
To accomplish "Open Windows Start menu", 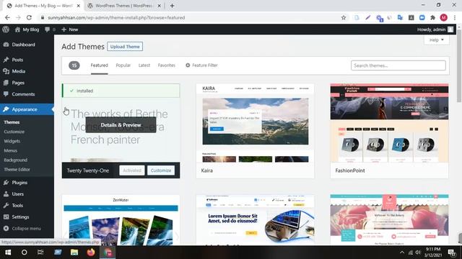I will pos(8,253).
